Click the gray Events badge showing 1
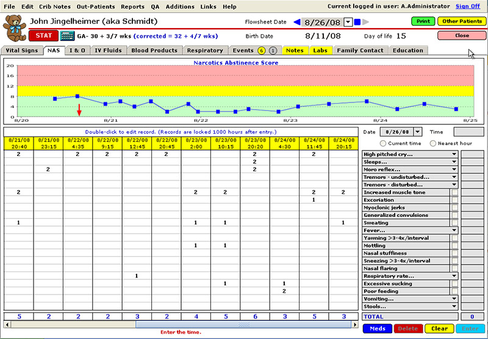 pos(273,51)
